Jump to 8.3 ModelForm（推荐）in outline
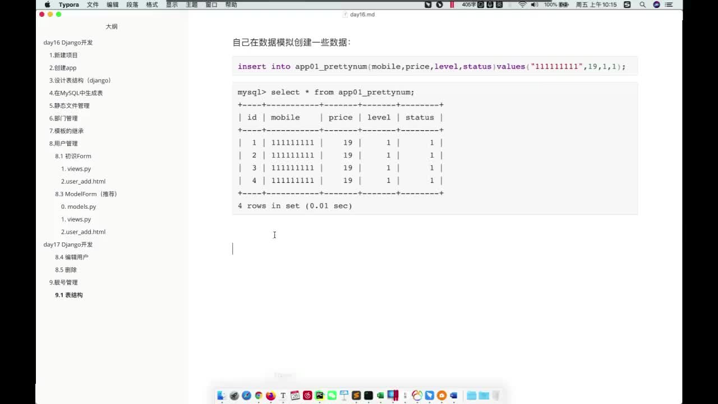Image resolution: width=718 pixels, height=404 pixels. [86, 194]
